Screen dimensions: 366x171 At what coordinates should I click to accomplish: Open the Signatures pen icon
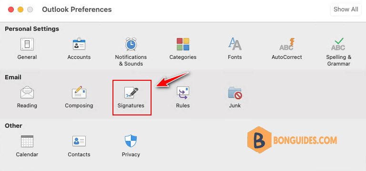click(x=131, y=93)
